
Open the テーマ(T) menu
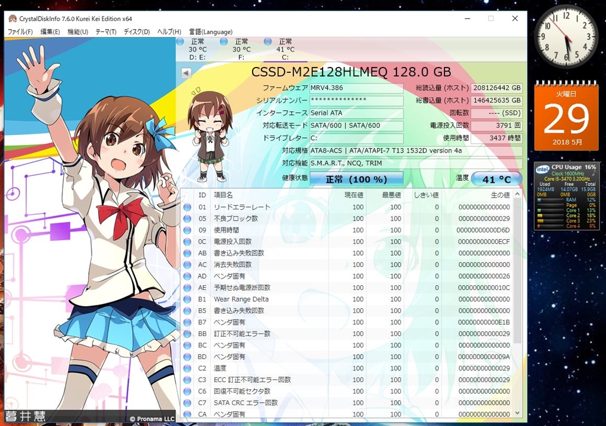point(106,32)
